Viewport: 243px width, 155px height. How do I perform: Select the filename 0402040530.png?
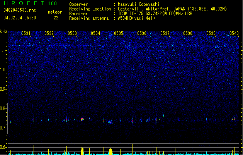pyautogui.click(x=20, y=10)
